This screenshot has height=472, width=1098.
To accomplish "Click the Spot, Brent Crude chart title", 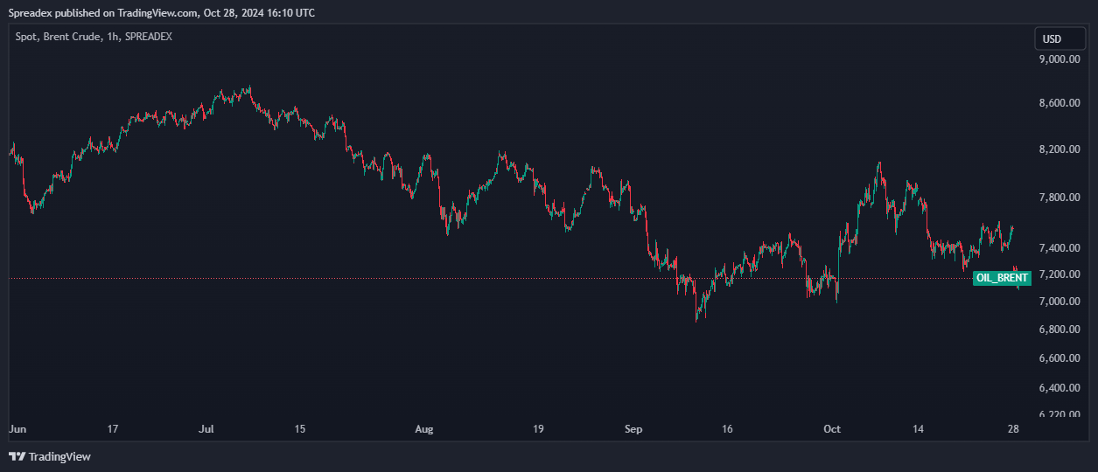I will tap(94, 37).
